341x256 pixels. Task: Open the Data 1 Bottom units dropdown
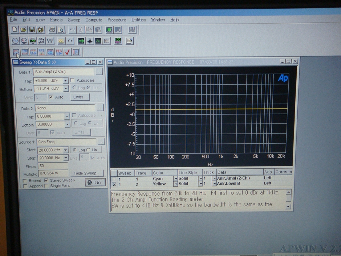pyautogui.click(x=66, y=89)
